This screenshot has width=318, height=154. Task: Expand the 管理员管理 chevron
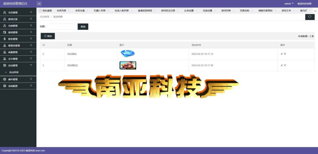[x=31, y=46]
